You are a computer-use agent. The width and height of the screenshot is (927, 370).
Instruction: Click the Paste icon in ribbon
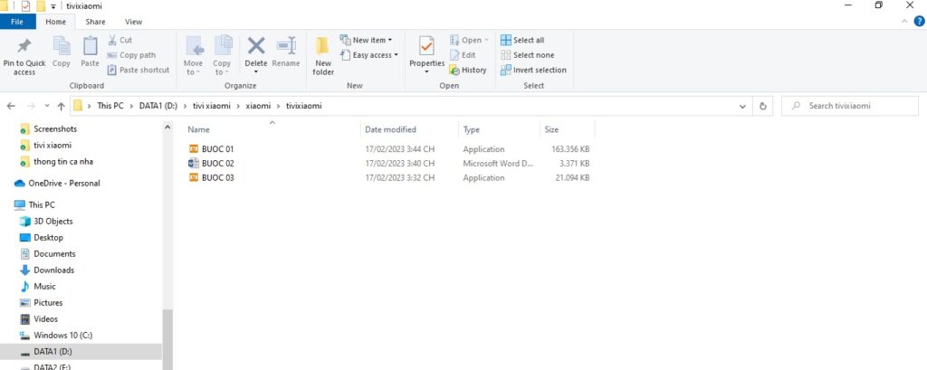90,47
